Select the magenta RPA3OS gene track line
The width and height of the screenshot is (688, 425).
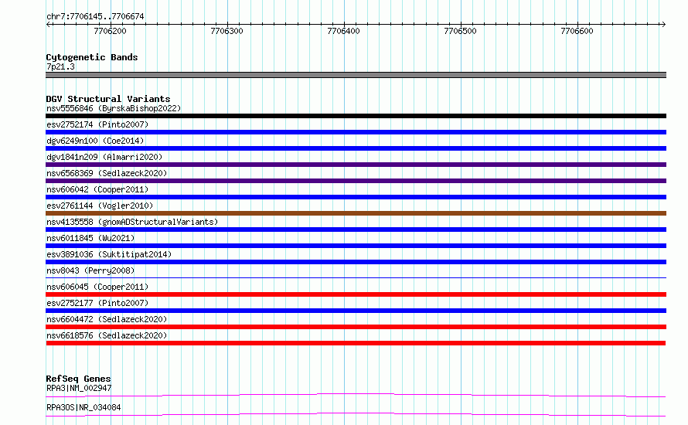click(356, 414)
